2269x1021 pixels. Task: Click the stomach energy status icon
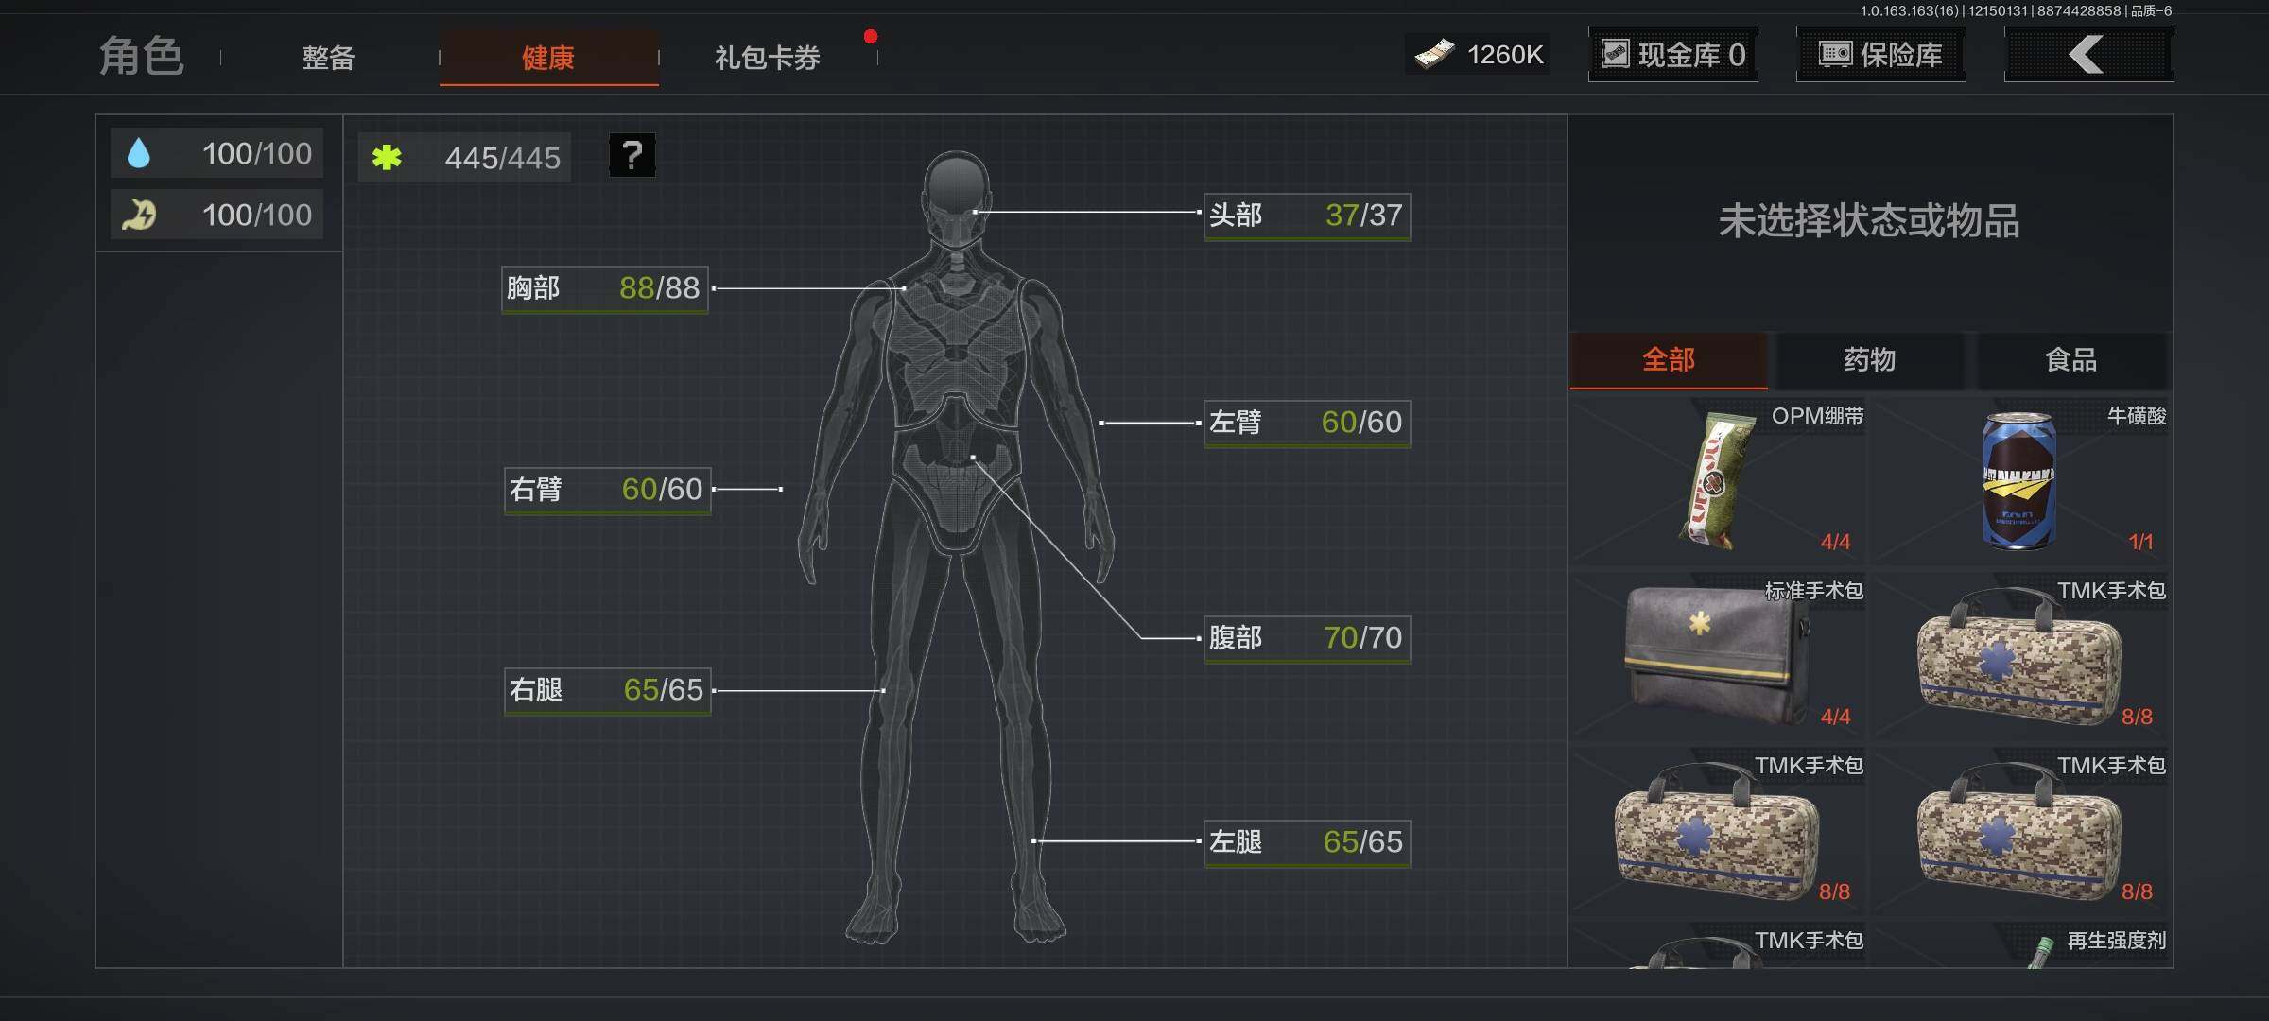click(x=140, y=215)
